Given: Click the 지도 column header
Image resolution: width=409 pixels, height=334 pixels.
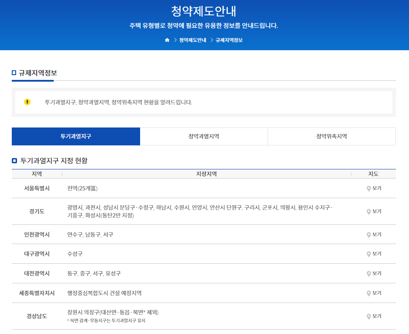Looking at the screenshot, I should (373, 174).
